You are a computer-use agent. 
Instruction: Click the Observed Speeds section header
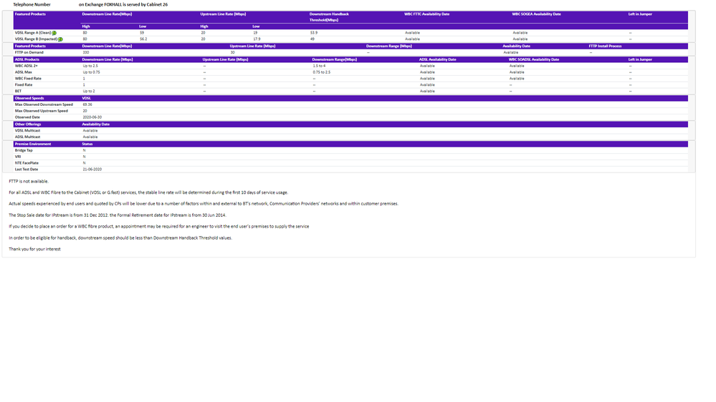[29, 98]
